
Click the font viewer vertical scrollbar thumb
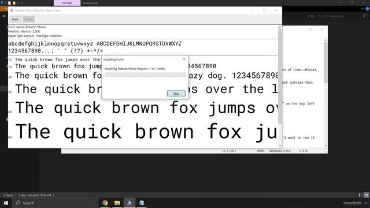pyautogui.click(x=280, y=76)
